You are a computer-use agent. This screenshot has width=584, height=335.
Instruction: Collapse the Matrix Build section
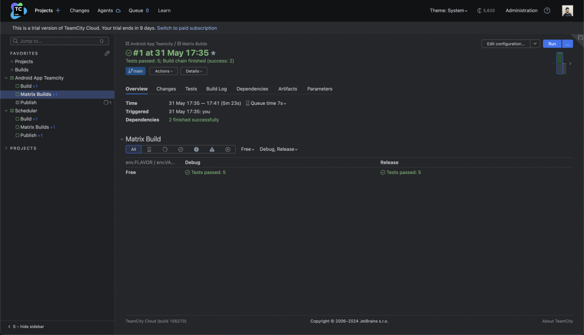122,139
